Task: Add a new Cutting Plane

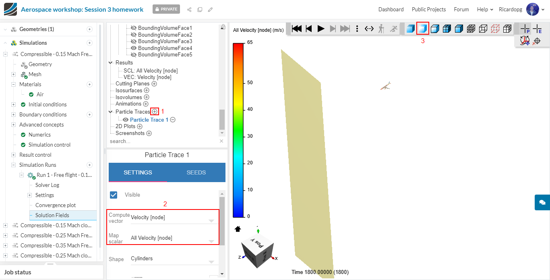Action: point(154,84)
